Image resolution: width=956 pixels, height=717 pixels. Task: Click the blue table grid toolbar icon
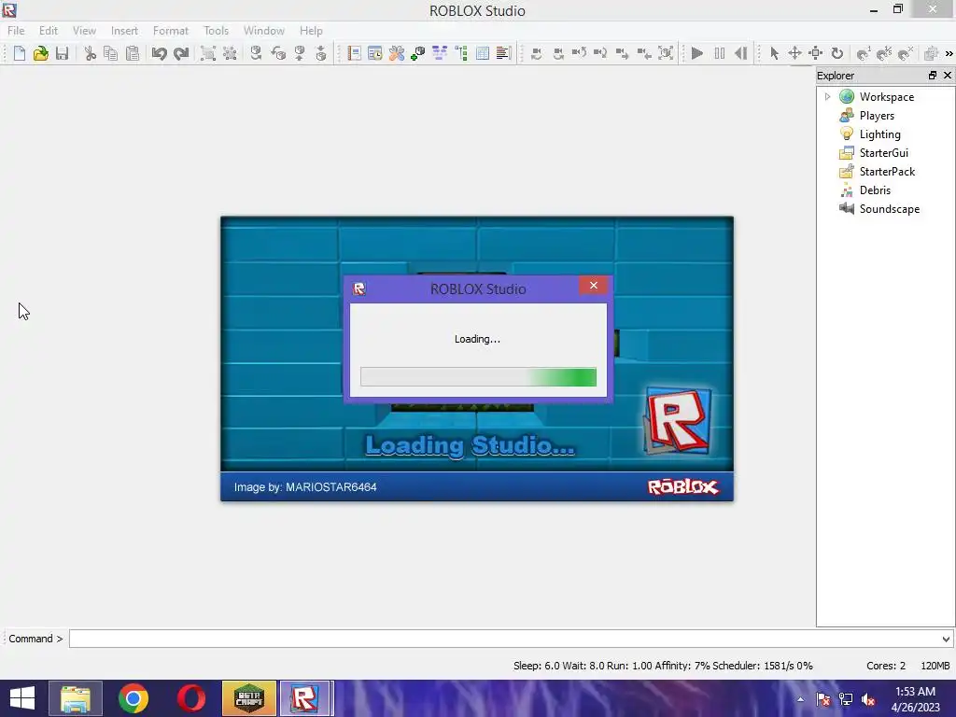(483, 53)
